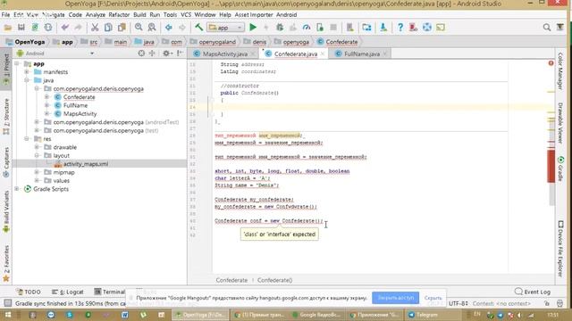The height and width of the screenshot is (321, 572).
Task: Click UTF-8 encoding in status bar
Action: 458,303
